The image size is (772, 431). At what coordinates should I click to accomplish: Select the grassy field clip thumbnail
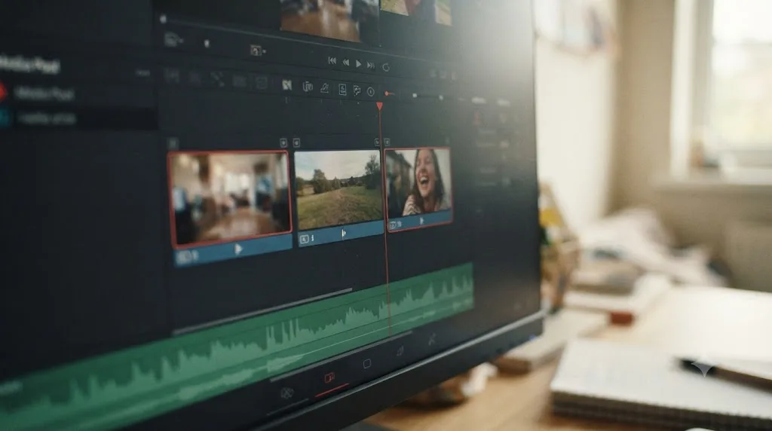[339, 189]
